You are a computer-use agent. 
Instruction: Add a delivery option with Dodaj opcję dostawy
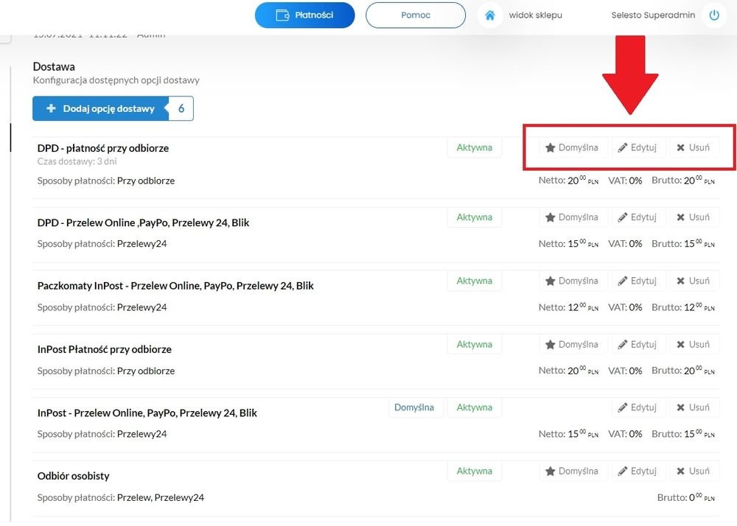click(113, 108)
